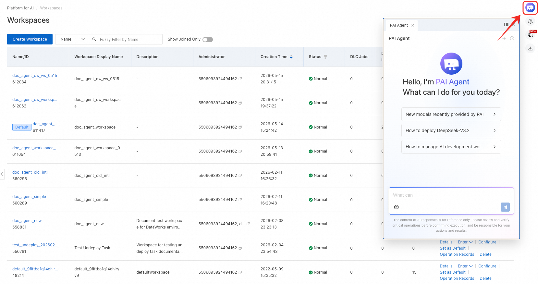Open PAI Agent chat history clock icon
The width and height of the screenshot is (538, 284).
(x=512, y=38)
